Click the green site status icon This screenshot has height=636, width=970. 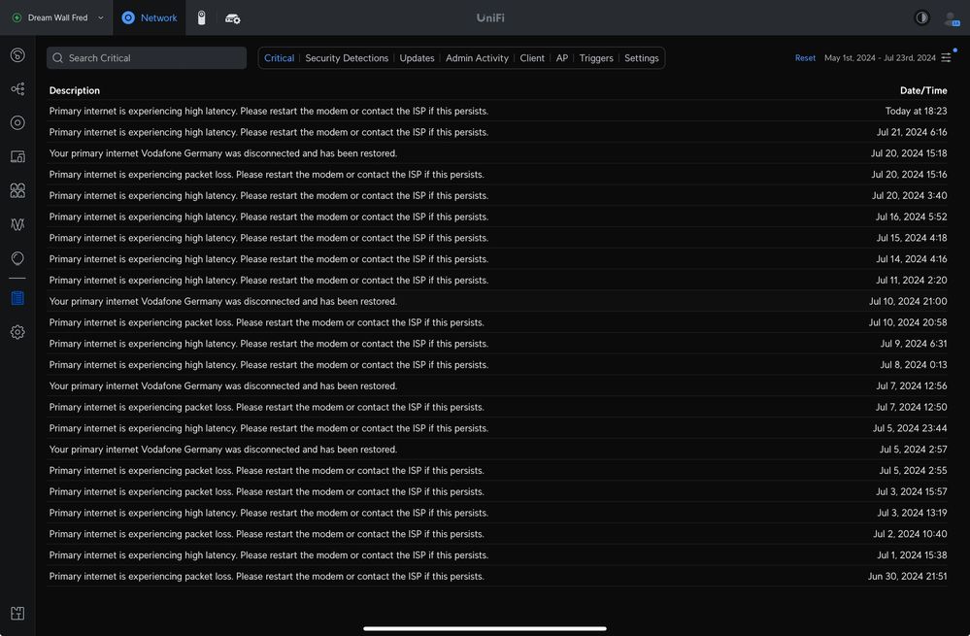[x=17, y=17]
